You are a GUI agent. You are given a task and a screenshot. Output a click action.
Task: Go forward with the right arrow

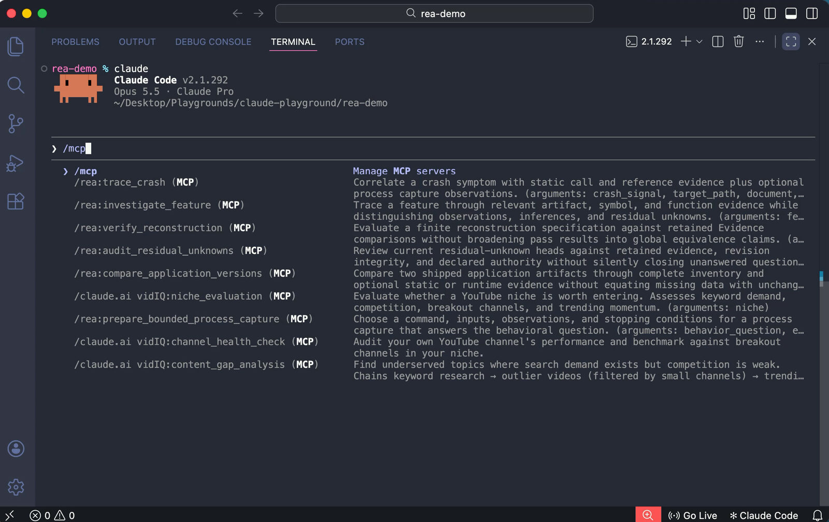[259, 13]
